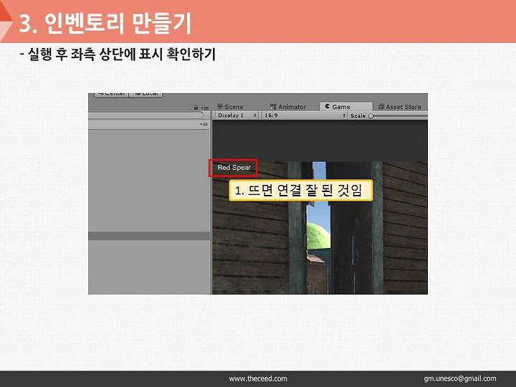Switch to the Scene tab
Viewport: 516px width, 387px height.
(230, 107)
